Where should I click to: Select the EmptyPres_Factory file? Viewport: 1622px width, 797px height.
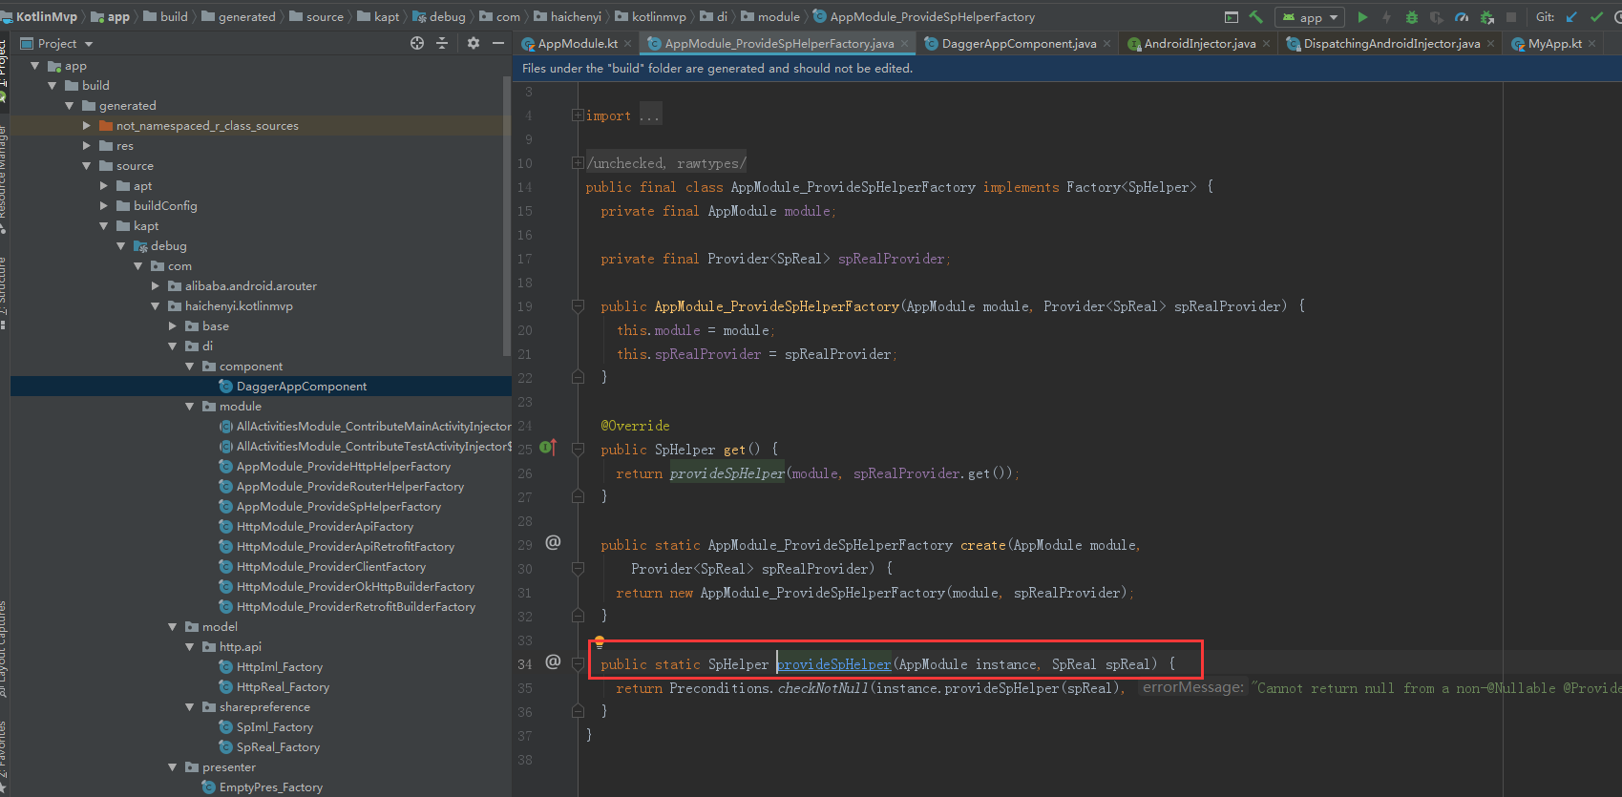coord(271,787)
